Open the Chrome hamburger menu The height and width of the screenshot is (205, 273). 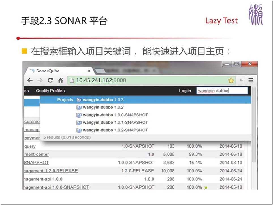[x=251, y=80]
